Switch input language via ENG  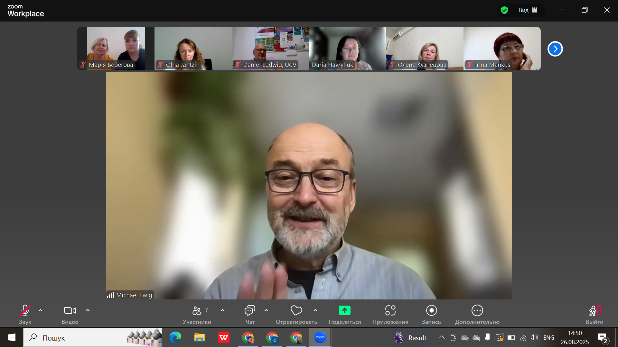[x=549, y=337]
